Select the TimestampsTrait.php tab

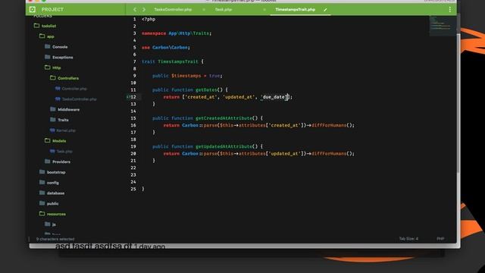(x=295, y=10)
